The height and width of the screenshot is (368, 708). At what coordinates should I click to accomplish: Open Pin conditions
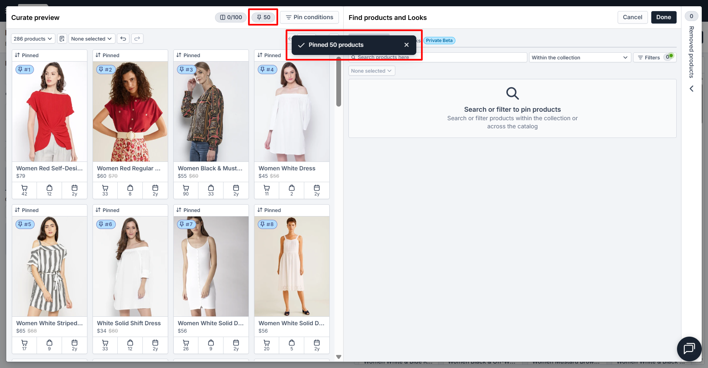pyautogui.click(x=309, y=17)
